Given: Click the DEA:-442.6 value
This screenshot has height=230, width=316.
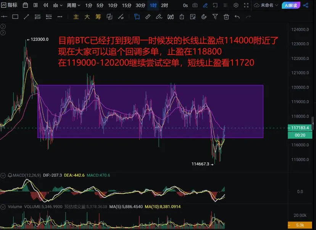Looking at the screenshot, I should click(x=74, y=175).
